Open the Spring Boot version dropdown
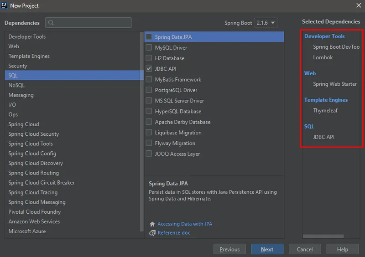The height and width of the screenshot is (257, 365). pyautogui.click(x=266, y=23)
